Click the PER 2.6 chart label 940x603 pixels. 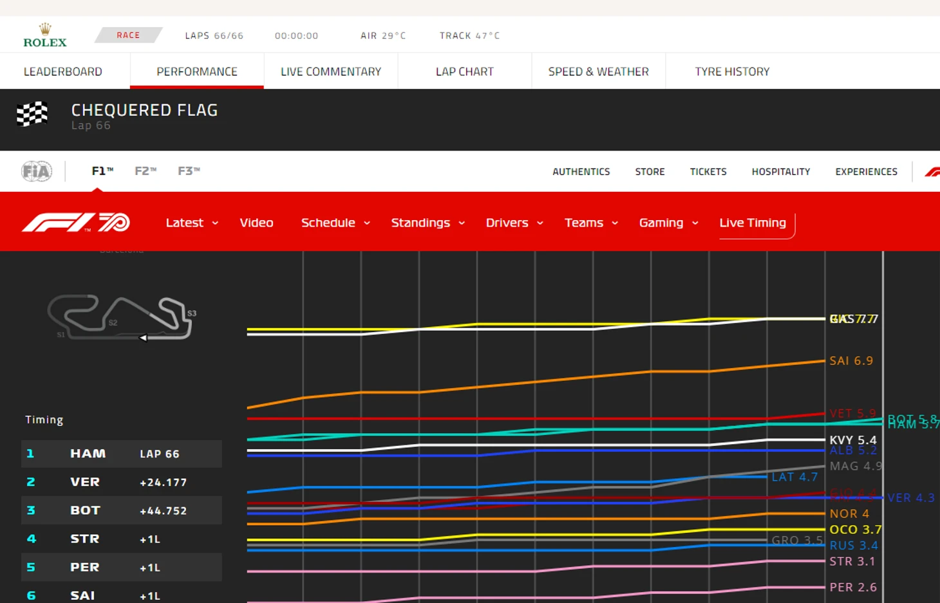[x=853, y=587]
